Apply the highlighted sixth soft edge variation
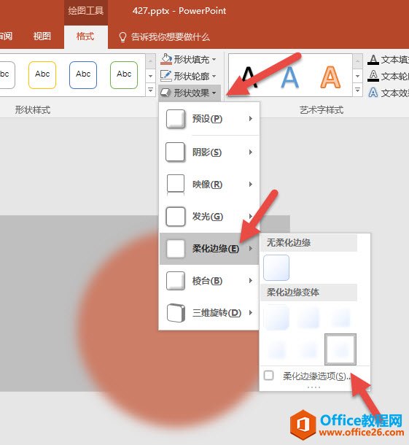This screenshot has width=409, height=445. point(340,349)
